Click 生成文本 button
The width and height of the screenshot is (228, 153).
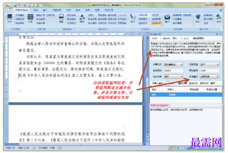pos(193,83)
